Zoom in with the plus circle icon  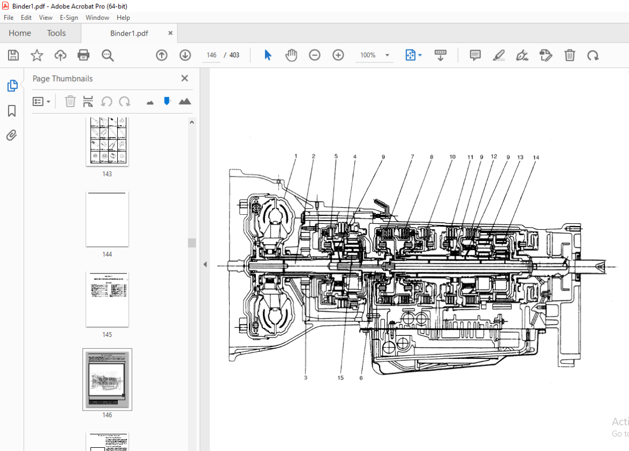(338, 55)
